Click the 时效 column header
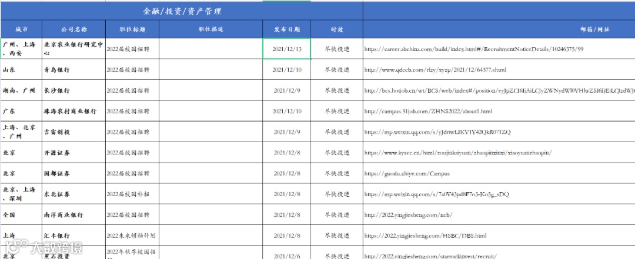Viewport: 635px width, 259px height. coord(337,29)
